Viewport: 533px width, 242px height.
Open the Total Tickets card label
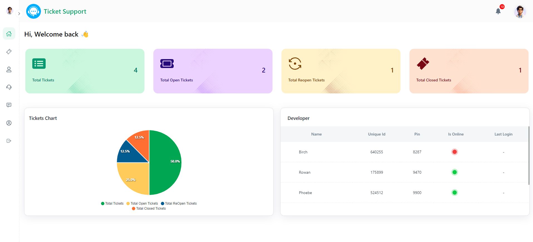point(43,80)
